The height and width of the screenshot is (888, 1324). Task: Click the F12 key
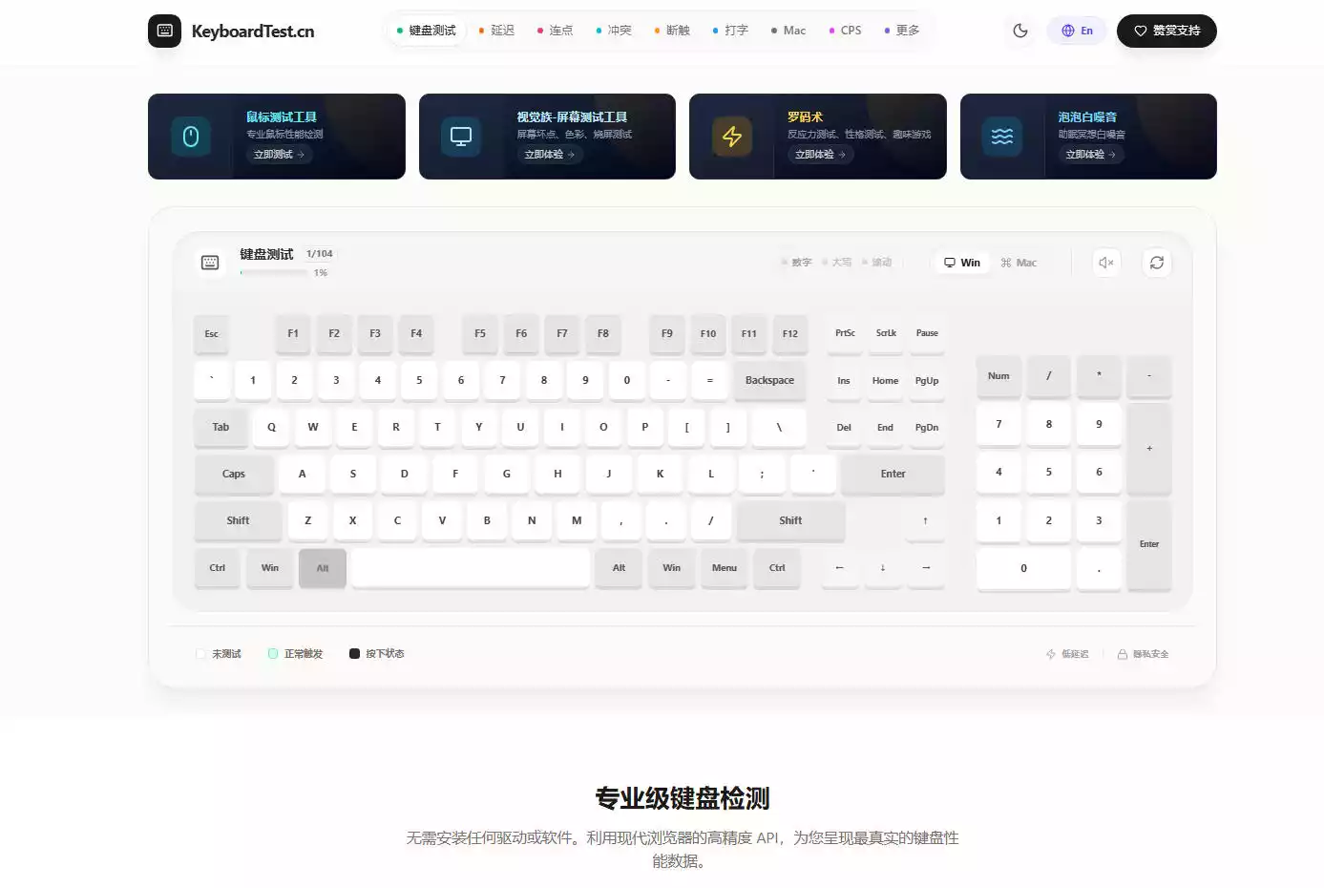pos(790,334)
